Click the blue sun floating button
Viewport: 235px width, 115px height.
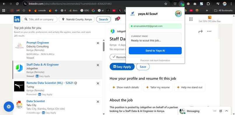click(x=9, y=107)
